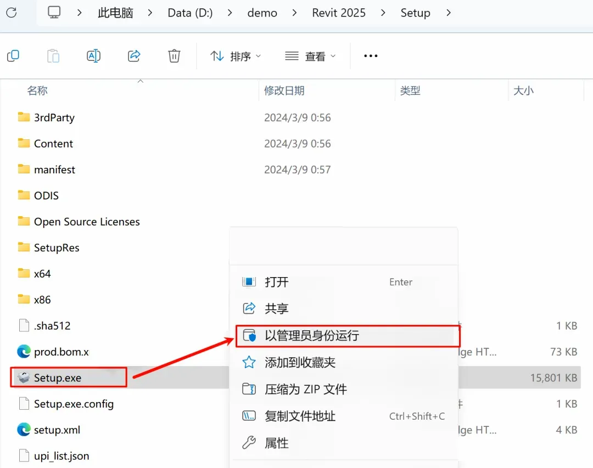Choose 压缩为 ZIP 文件 in context menu
The image size is (593, 468).
344,390
